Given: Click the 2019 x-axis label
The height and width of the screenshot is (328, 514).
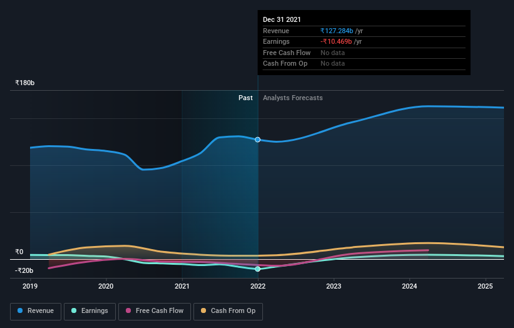Looking at the screenshot, I should click(30, 286).
